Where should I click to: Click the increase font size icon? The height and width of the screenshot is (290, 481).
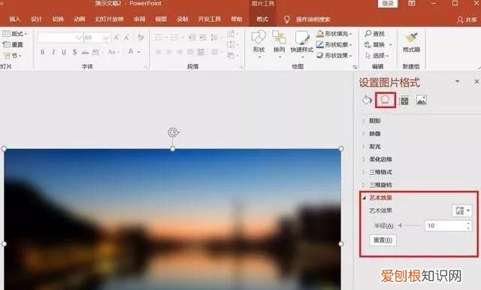[x=116, y=38]
